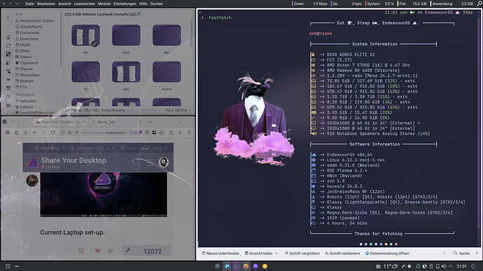This screenshot has height=271, width=483.
Task: Open the Lesezeichen menu
Action: (x=85, y=3)
